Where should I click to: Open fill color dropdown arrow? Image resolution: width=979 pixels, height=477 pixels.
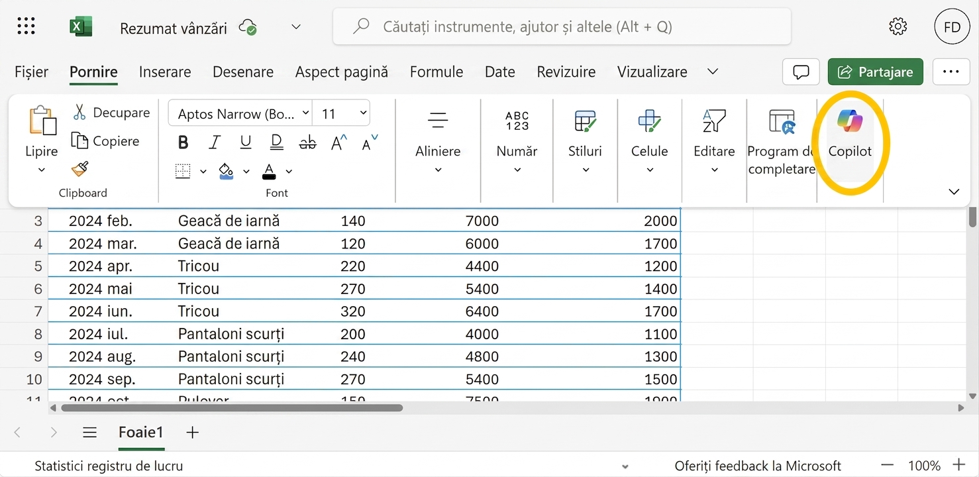(x=246, y=172)
